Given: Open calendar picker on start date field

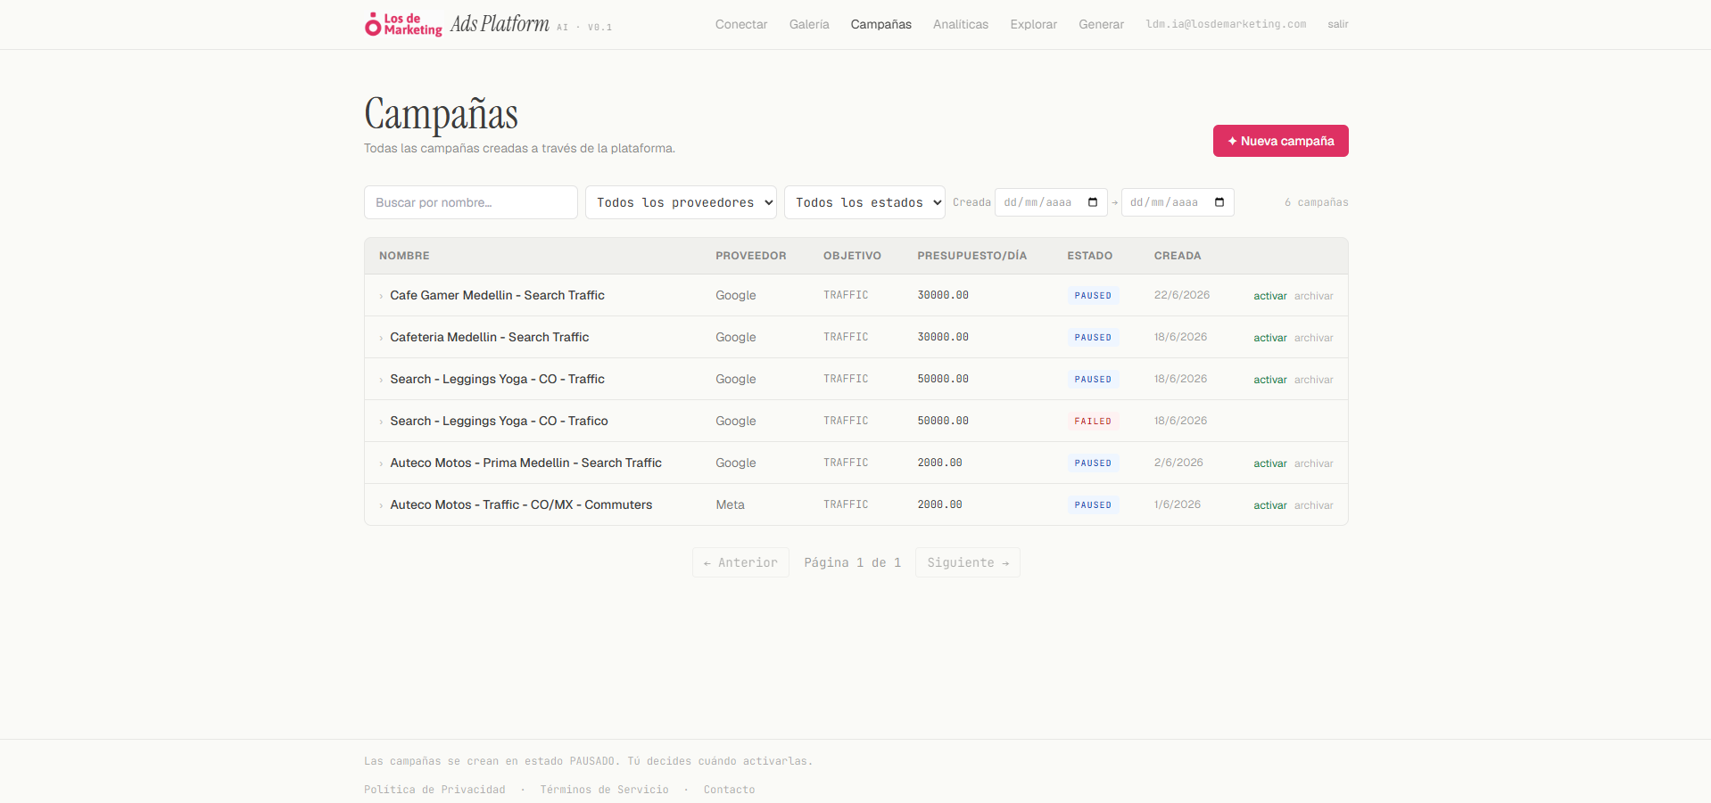Looking at the screenshot, I should (x=1093, y=202).
